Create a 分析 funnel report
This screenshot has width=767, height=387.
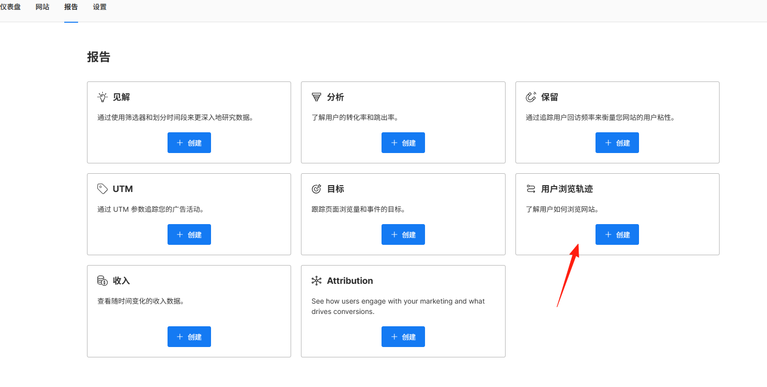pos(403,143)
